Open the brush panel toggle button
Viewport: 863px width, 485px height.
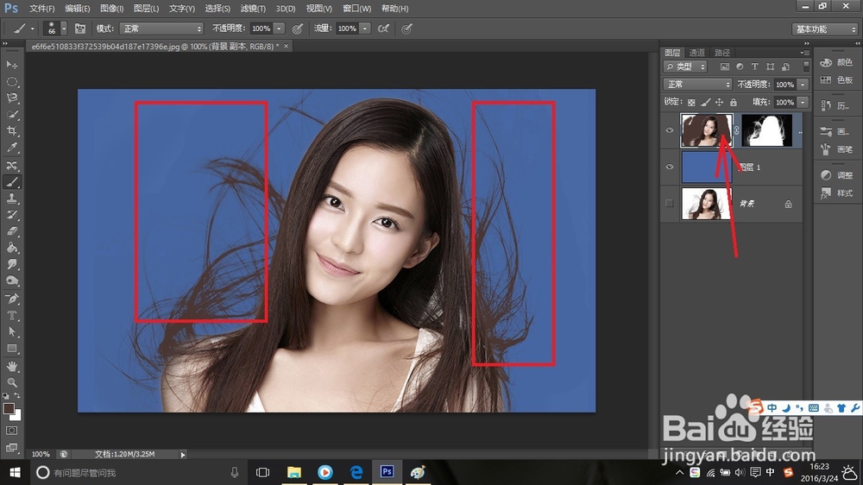[x=79, y=28]
